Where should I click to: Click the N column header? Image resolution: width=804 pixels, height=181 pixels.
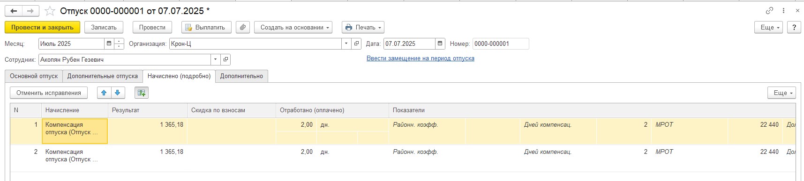point(26,110)
